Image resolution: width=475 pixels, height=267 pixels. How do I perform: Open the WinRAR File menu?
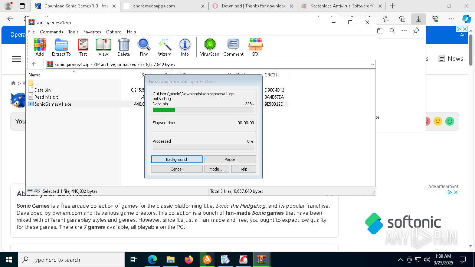click(x=32, y=32)
